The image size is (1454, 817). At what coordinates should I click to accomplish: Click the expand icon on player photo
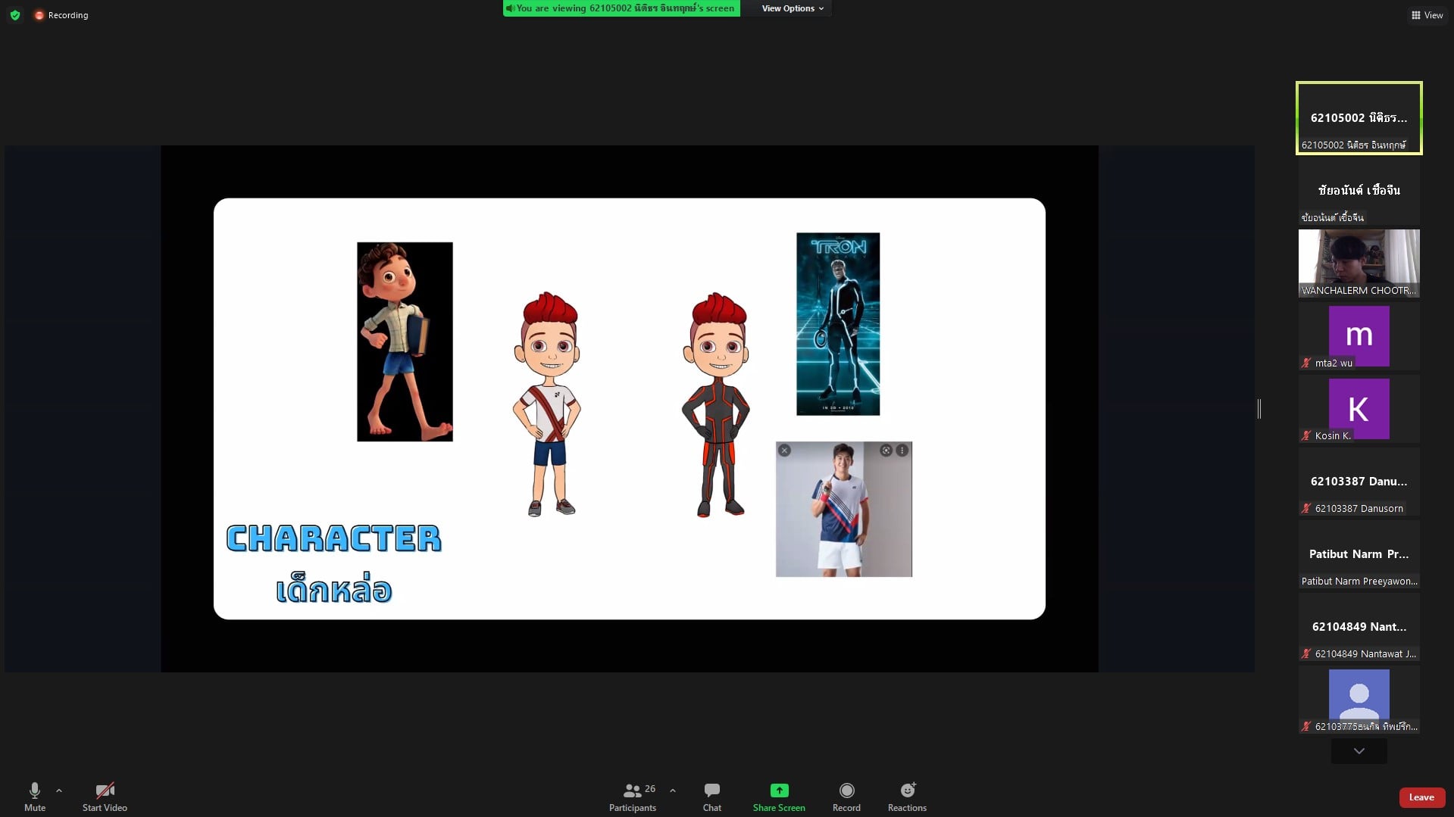click(886, 451)
